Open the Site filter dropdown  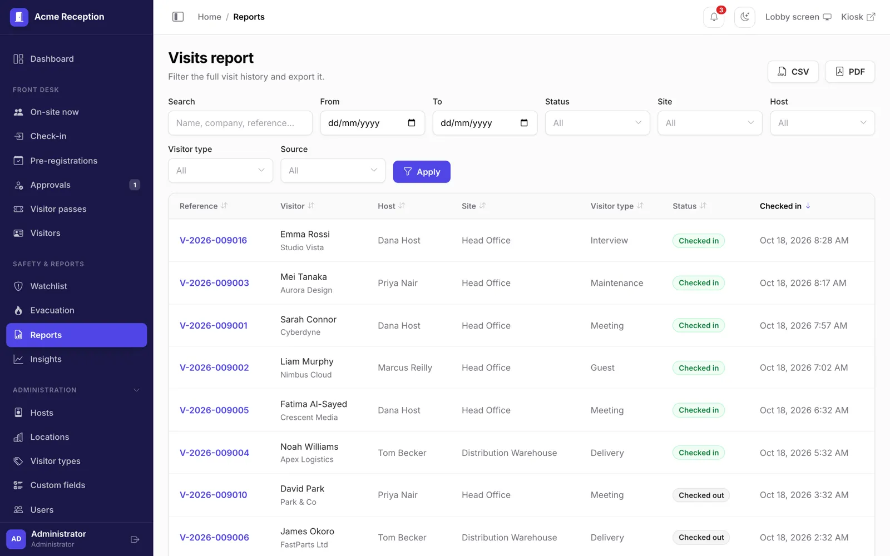(x=710, y=123)
